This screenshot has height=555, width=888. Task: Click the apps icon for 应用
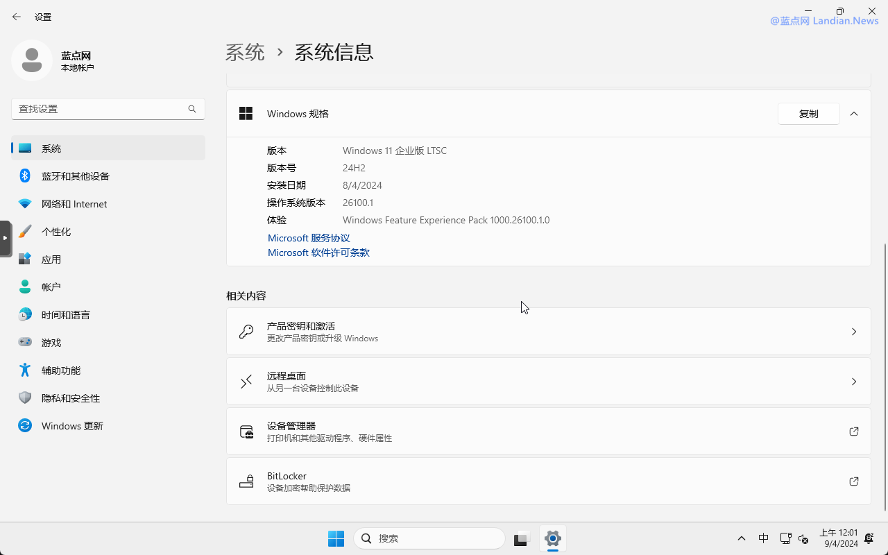[25, 259]
